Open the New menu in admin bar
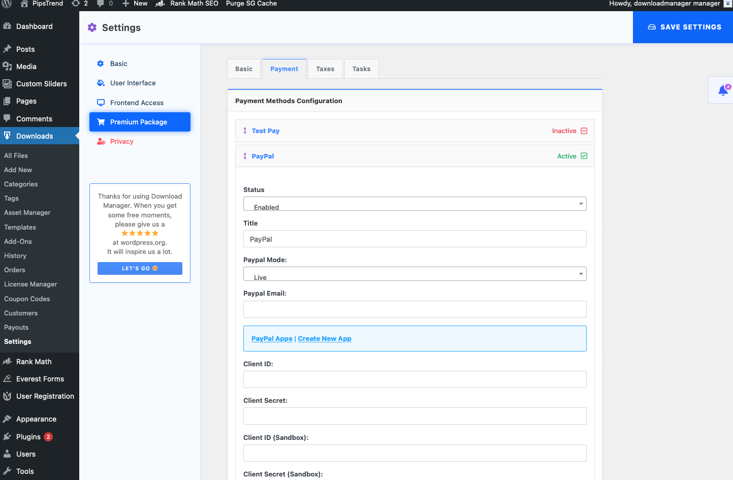Image resolution: width=733 pixels, height=480 pixels. click(135, 4)
